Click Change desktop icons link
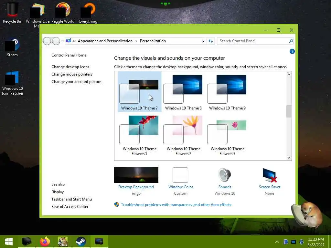The height and width of the screenshot is (248, 331). tap(70, 67)
